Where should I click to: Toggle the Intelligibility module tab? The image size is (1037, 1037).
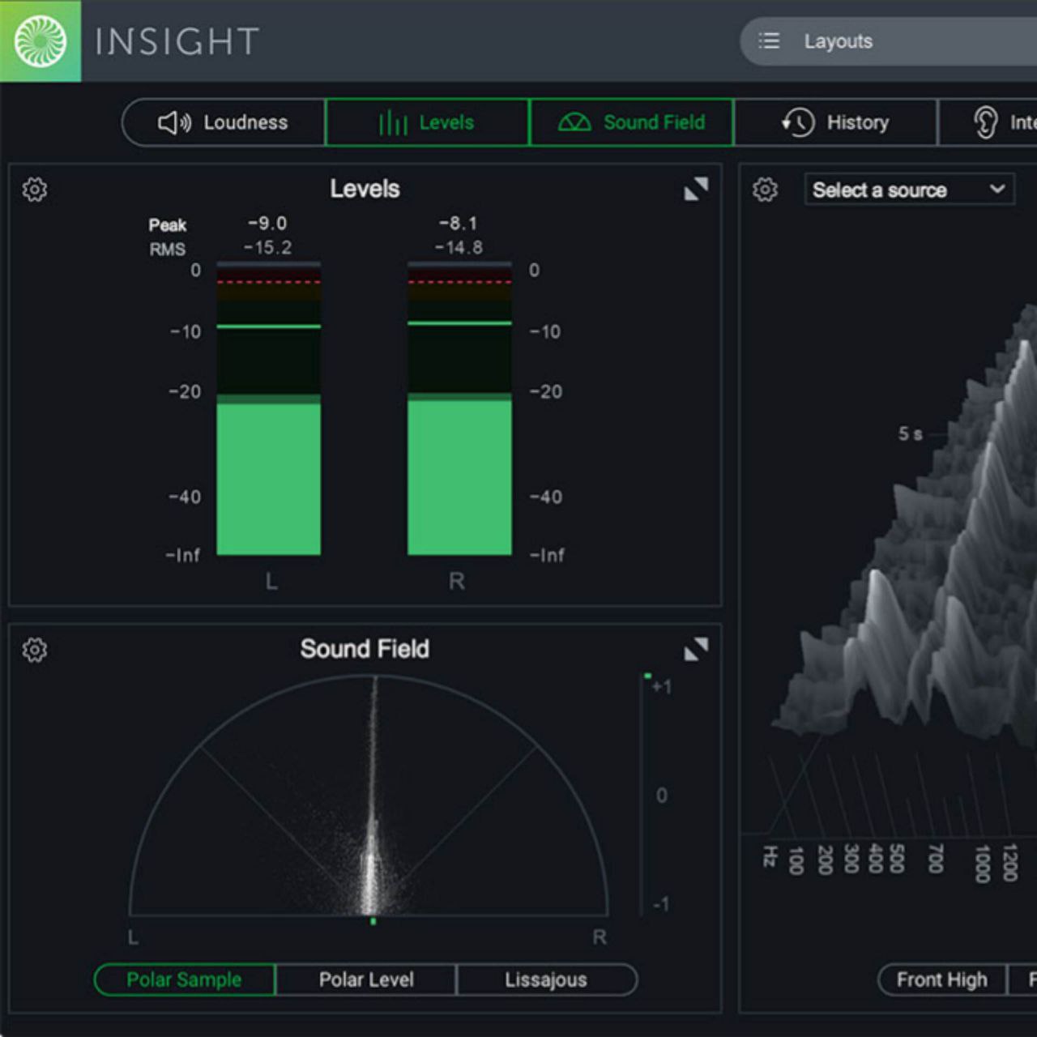coord(988,122)
